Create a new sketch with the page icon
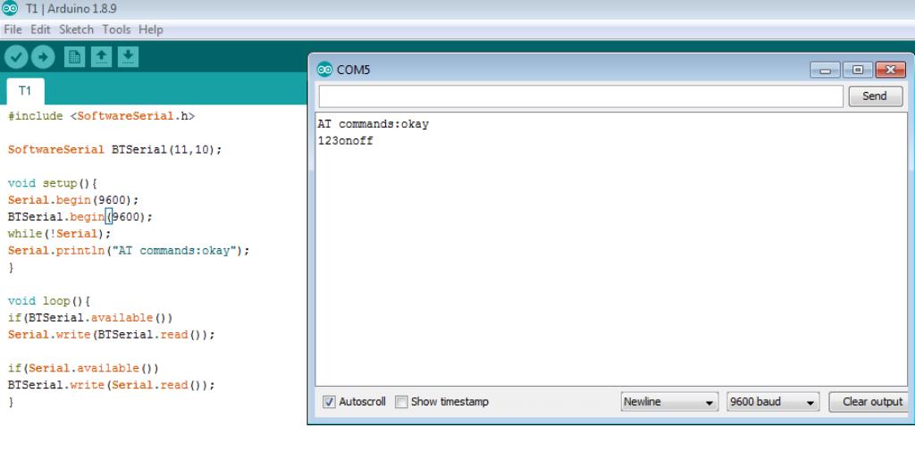 (x=75, y=56)
